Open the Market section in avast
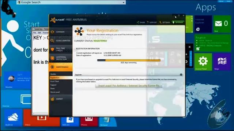Screen dimensions: 234x131 [x=61, y=99]
